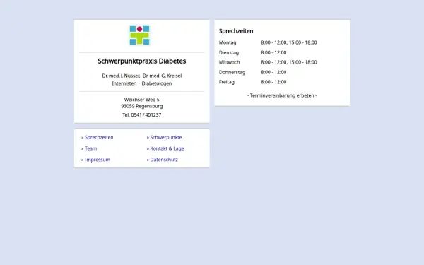Click the Dienstag 8:00 - 12:00 hours
The width and height of the screenshot is (424, 265).
273,52
